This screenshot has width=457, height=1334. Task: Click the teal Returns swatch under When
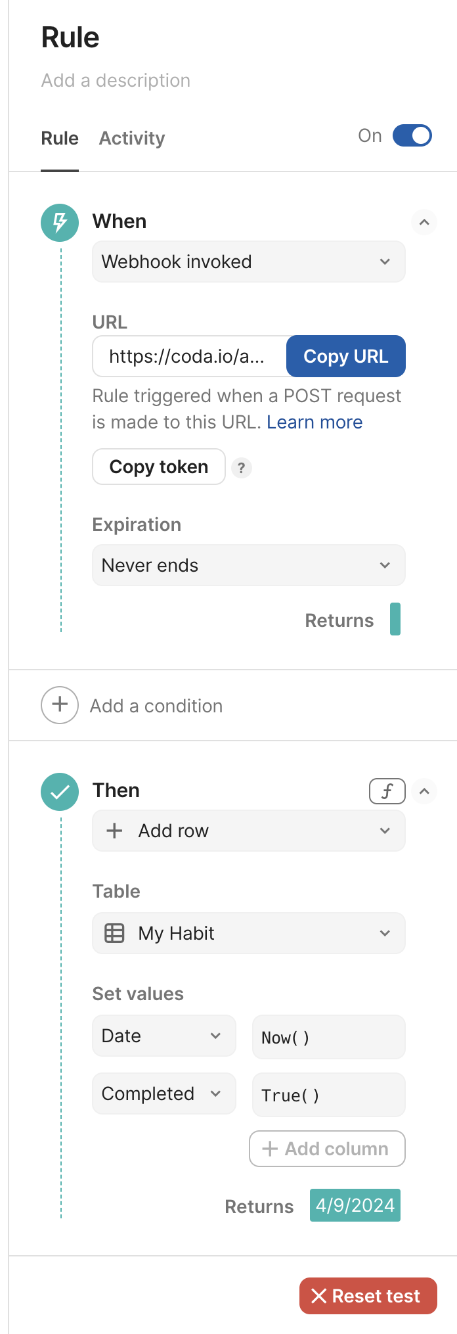395,619
